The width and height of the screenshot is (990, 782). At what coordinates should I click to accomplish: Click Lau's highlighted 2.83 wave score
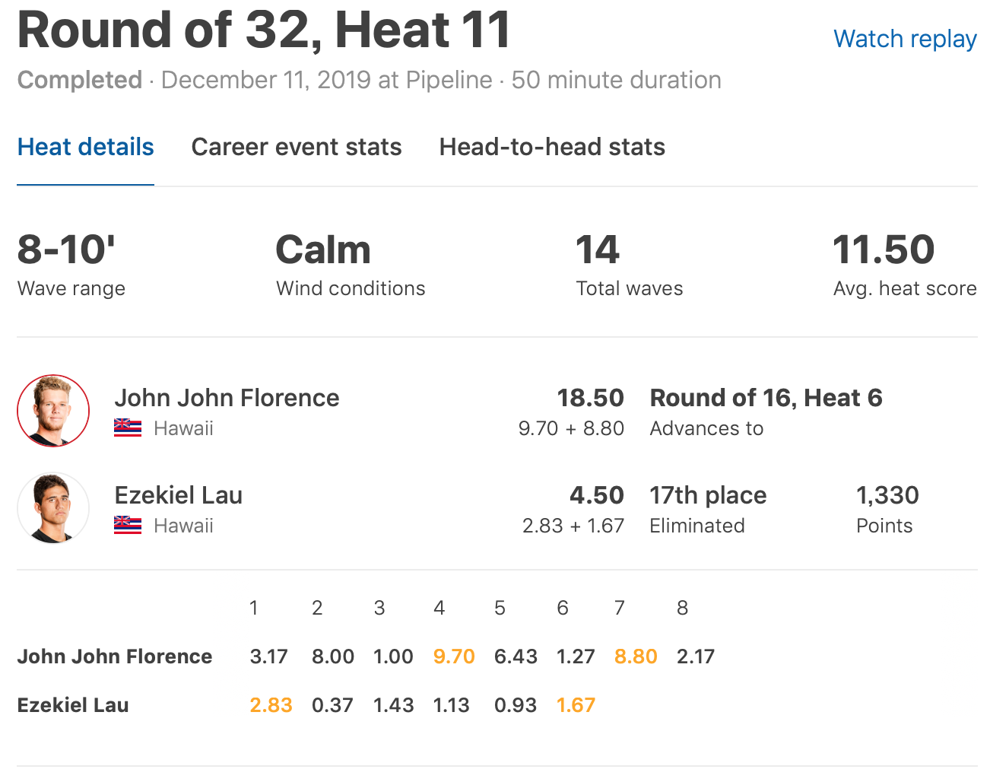(271, 705)
